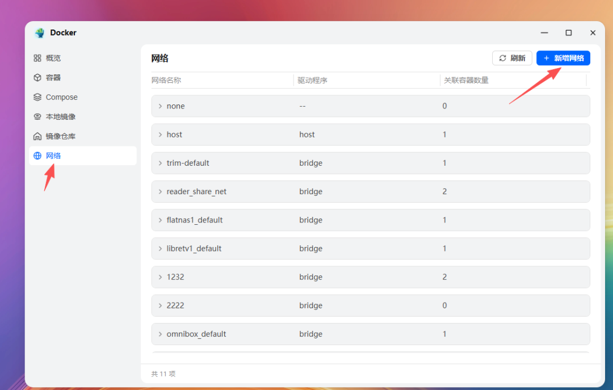Expand the trim-default network chevron
Image resolution: width=613 pixels, height=390 pixels.
pyautogui.click(x=160, y=163)
